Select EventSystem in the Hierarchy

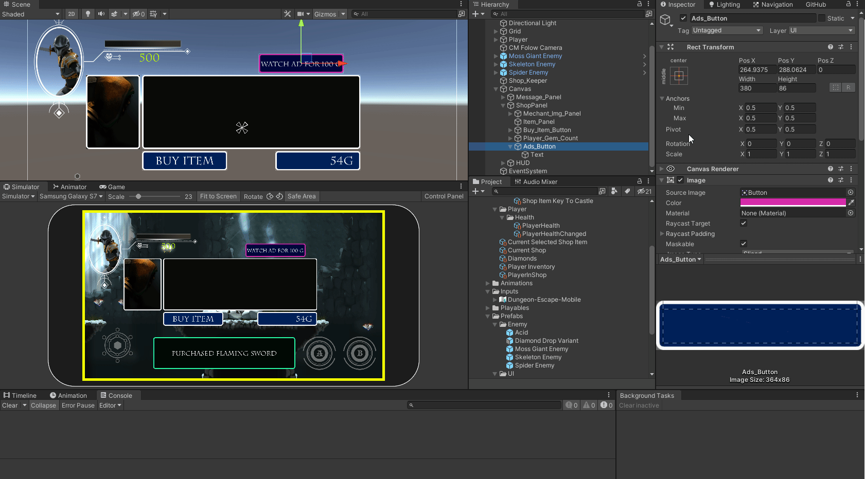[x=527, y=171]
